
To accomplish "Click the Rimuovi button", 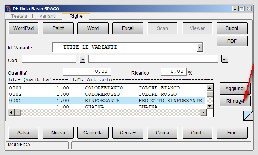I will coord(235,101).
